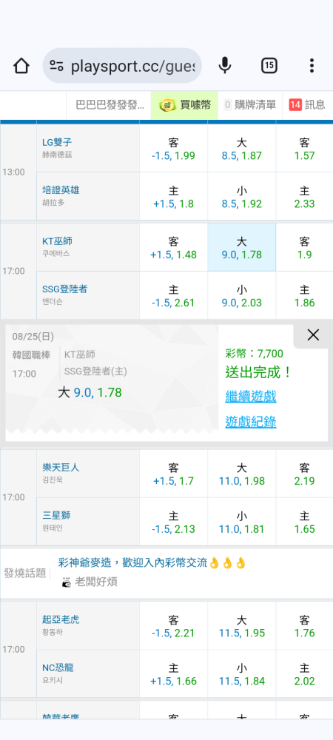Click 遊戲紀錄 link
Viewport: 333px width, 740px height.
[x=250, y=422]
